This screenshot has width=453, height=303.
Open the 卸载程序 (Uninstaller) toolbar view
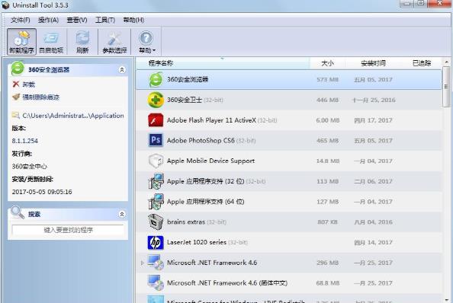click(x=21, y=42)
